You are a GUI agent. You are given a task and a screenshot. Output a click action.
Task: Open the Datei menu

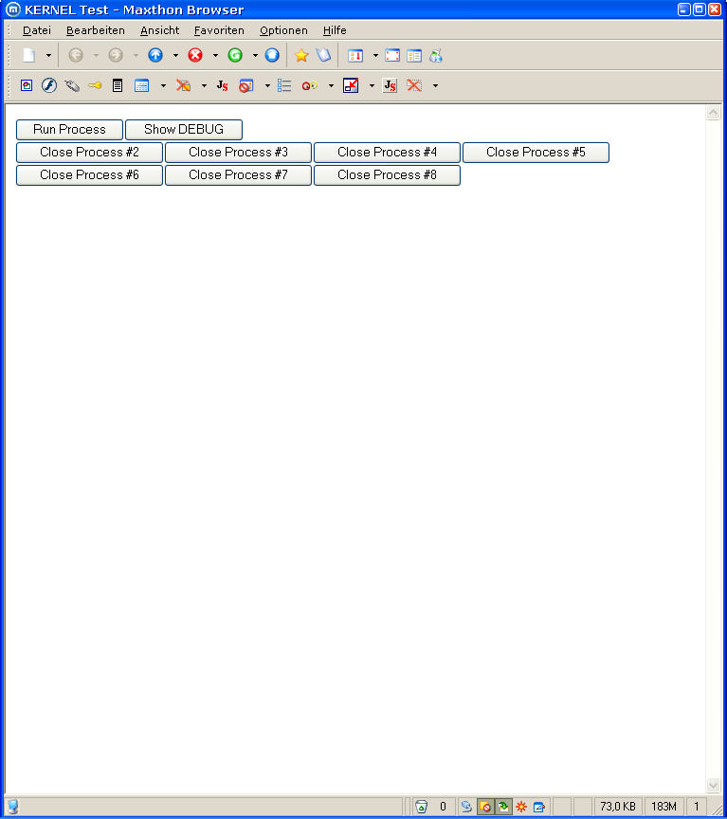click(37, 30)
